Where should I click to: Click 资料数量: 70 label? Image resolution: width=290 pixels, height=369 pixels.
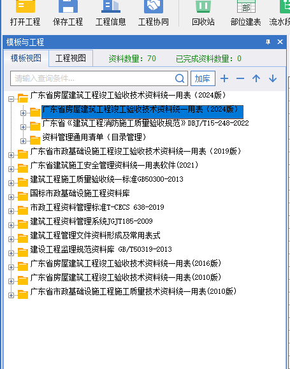133,59
